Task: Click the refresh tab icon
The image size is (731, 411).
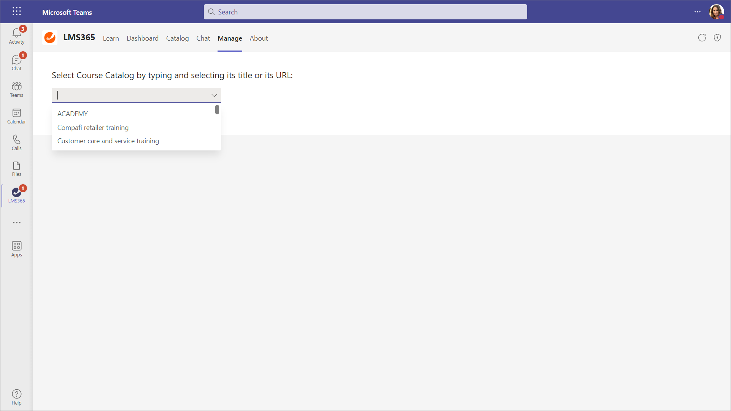Action: point(702,38)
